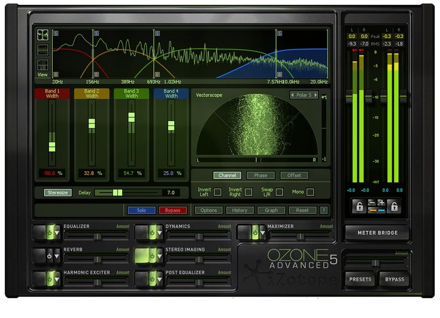
Task: Click the blue Solo button
Action: 141,210
